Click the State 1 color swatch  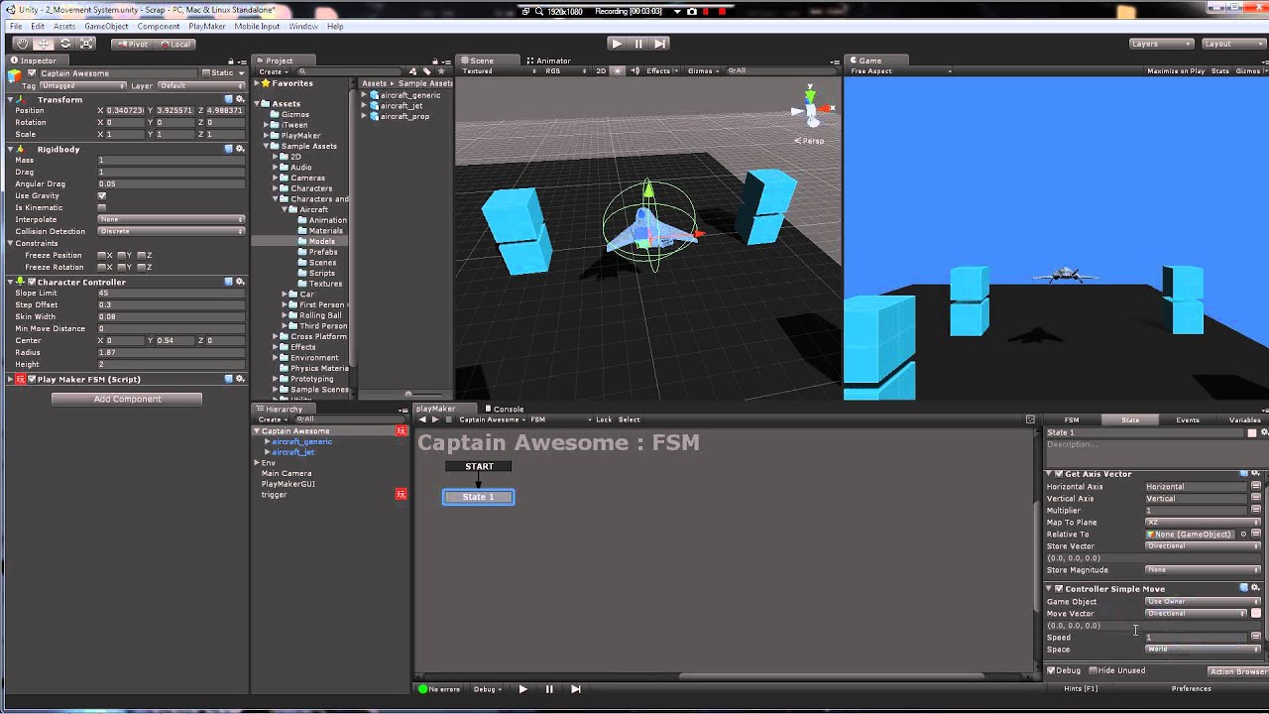point(1251,432)
